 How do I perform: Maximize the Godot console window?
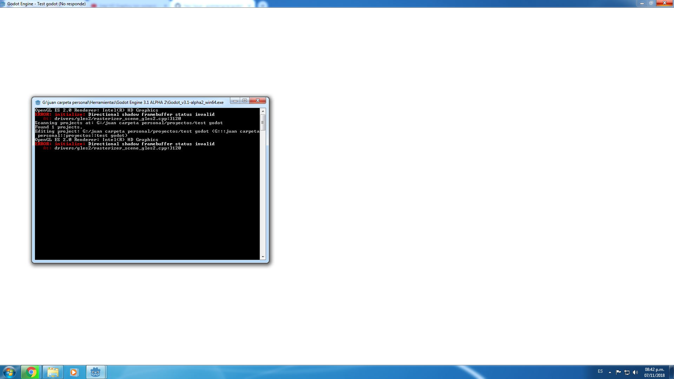(245, 101)
